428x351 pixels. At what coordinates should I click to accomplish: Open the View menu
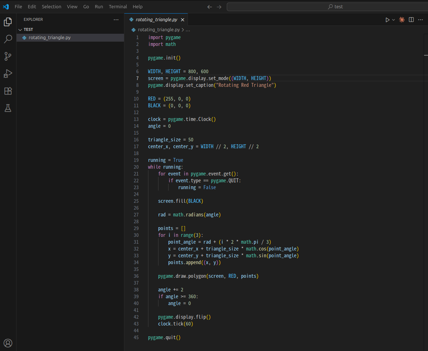click(x=72, y=6)
